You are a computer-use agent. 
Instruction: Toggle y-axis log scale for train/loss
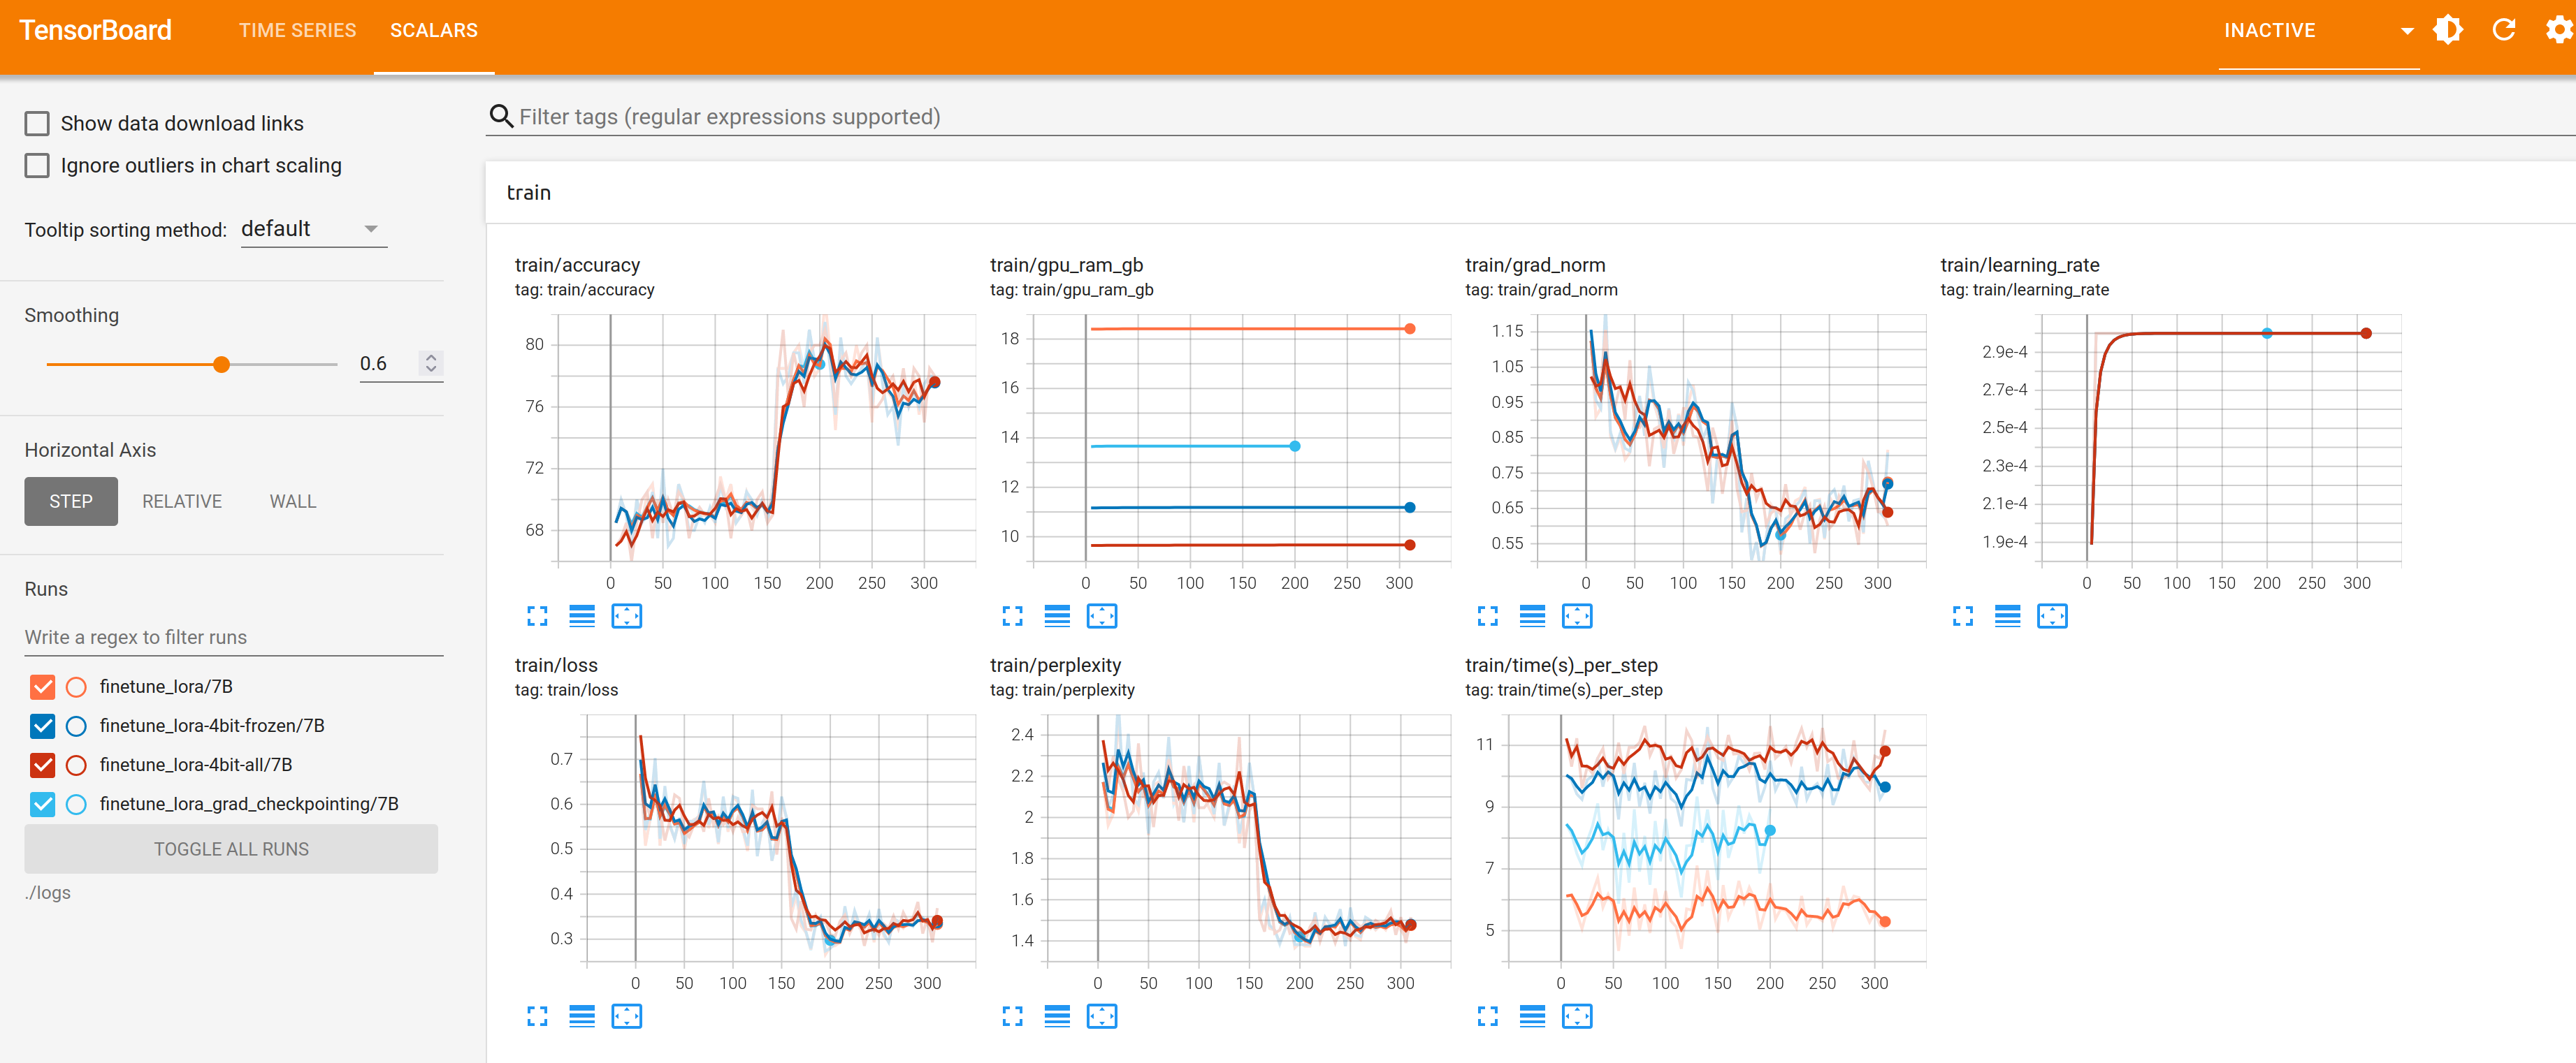[582, 1016]
